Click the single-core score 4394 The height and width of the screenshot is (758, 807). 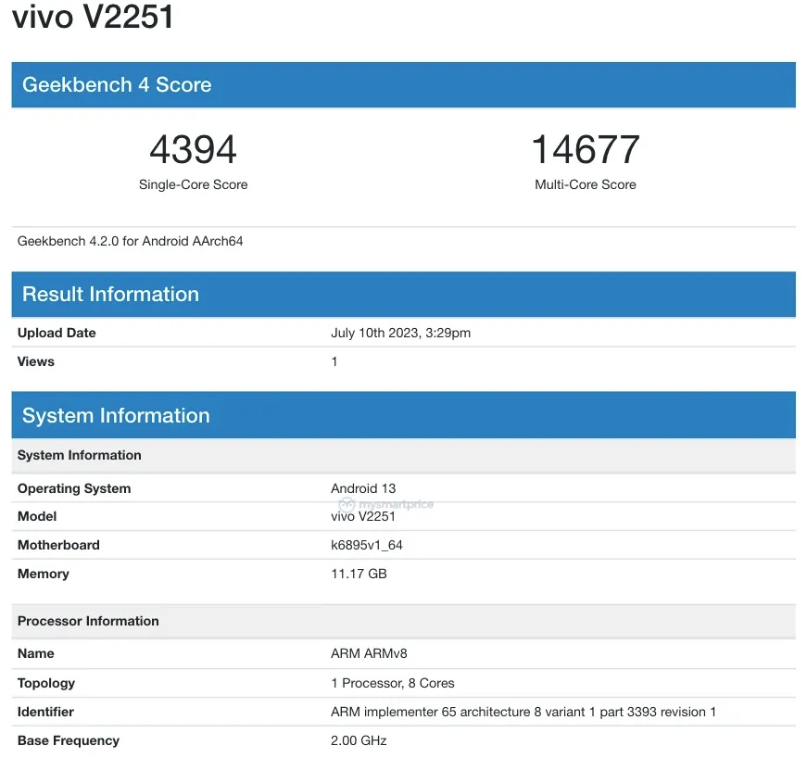pyautogui.click(x=193, y=150)
